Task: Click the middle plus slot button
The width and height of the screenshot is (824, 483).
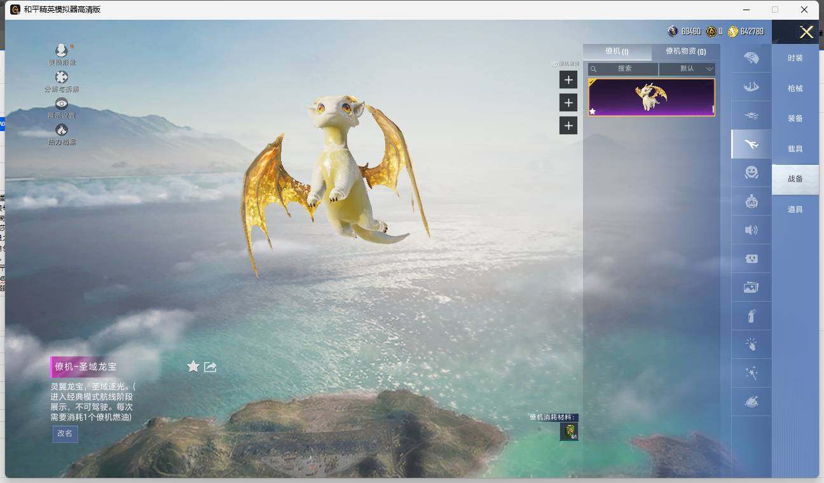Action: click(568, 102)
